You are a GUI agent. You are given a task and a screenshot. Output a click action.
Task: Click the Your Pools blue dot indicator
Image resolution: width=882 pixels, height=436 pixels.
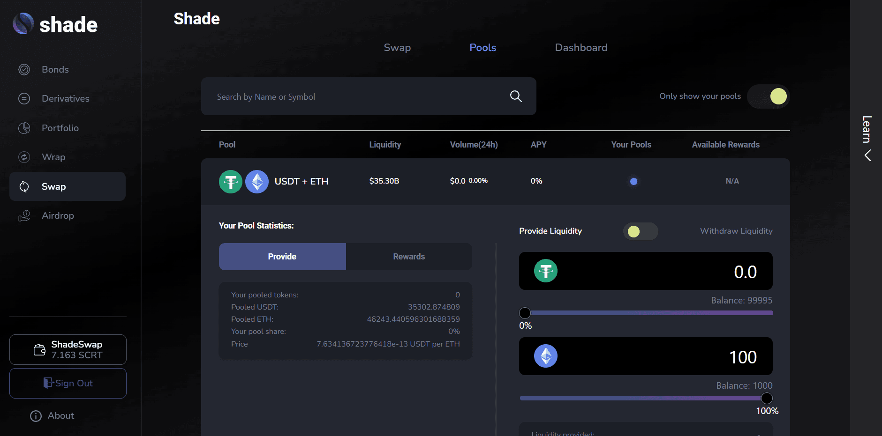coord(633,181)
